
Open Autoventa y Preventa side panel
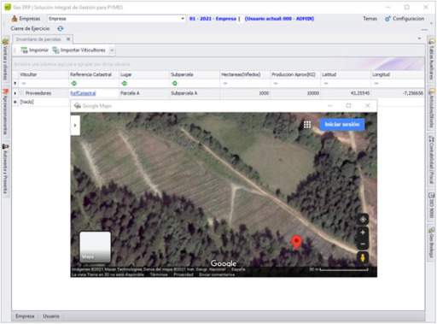5,168
